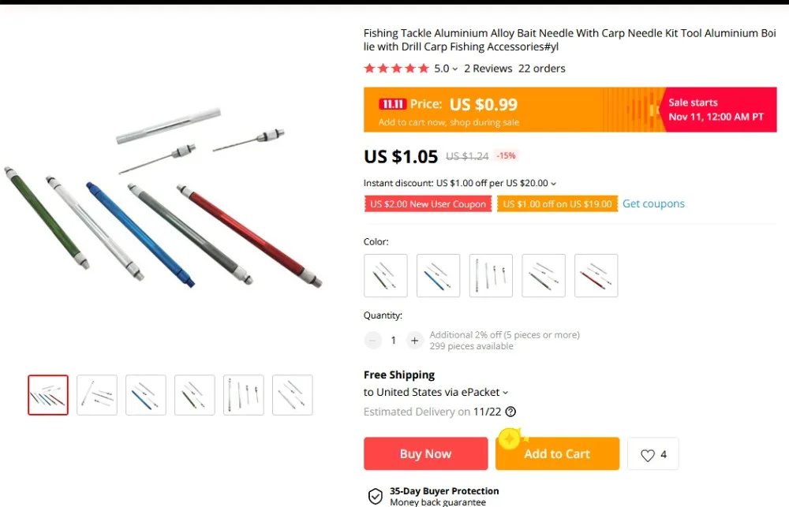Click the buyer protection shield icon
This screenshot has height=507, width=789.
[376, 496]
